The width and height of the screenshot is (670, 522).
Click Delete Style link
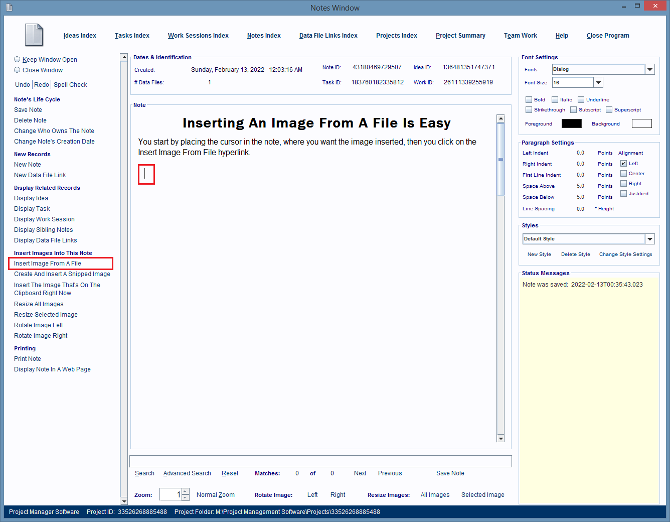(x=576, y=254)
